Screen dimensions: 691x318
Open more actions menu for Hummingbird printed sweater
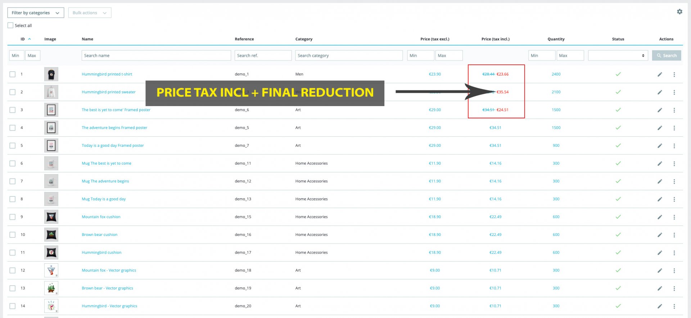coord(674,92)
